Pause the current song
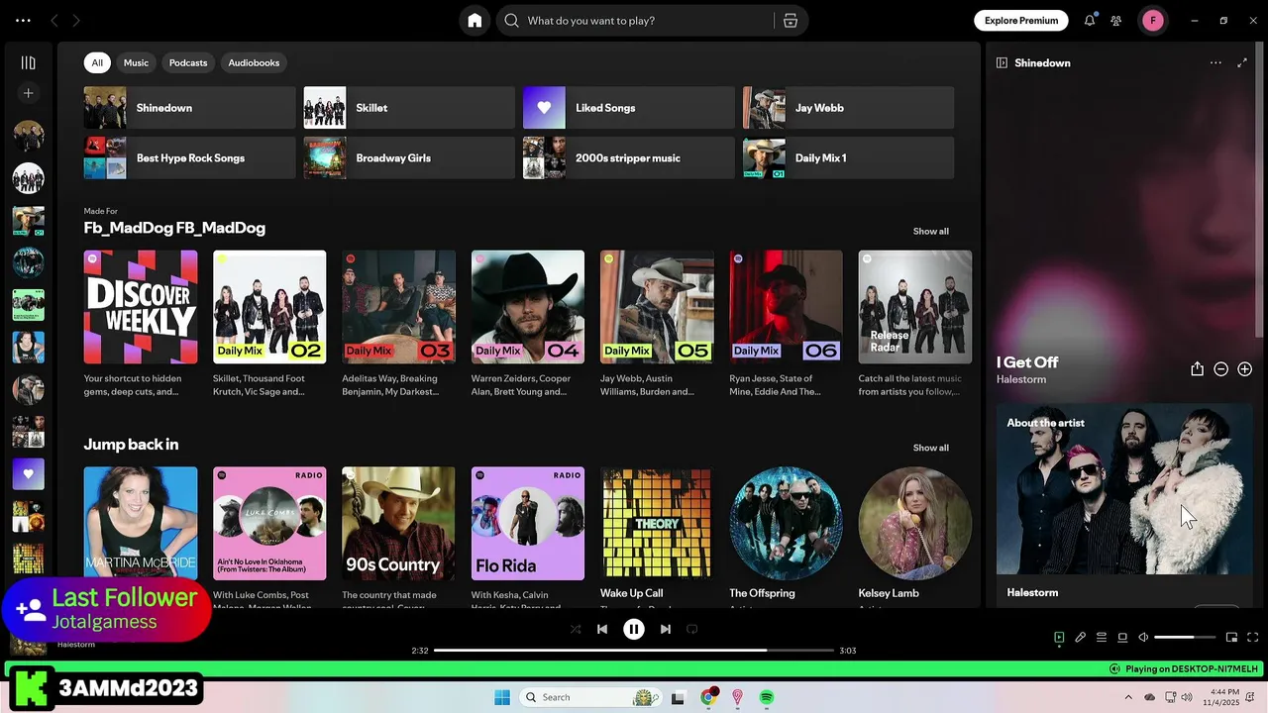Screen dimensions: 1268x713 tap(634, 629)
